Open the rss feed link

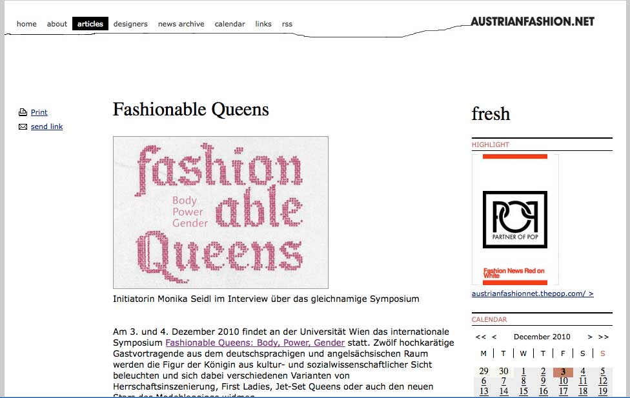(287, 24)
